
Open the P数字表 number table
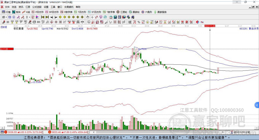[x=67, y=12]
